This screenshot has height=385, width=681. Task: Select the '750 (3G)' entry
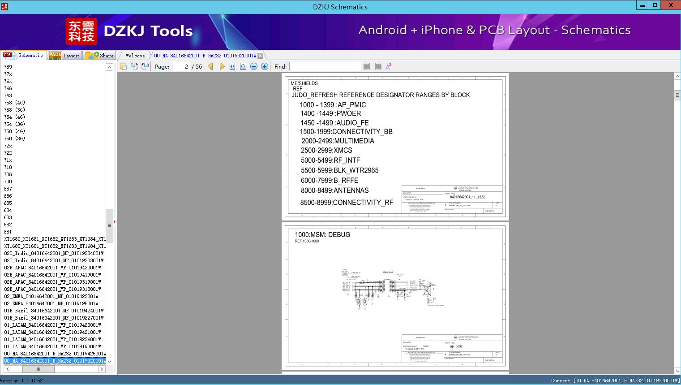(x=14, y=138)
